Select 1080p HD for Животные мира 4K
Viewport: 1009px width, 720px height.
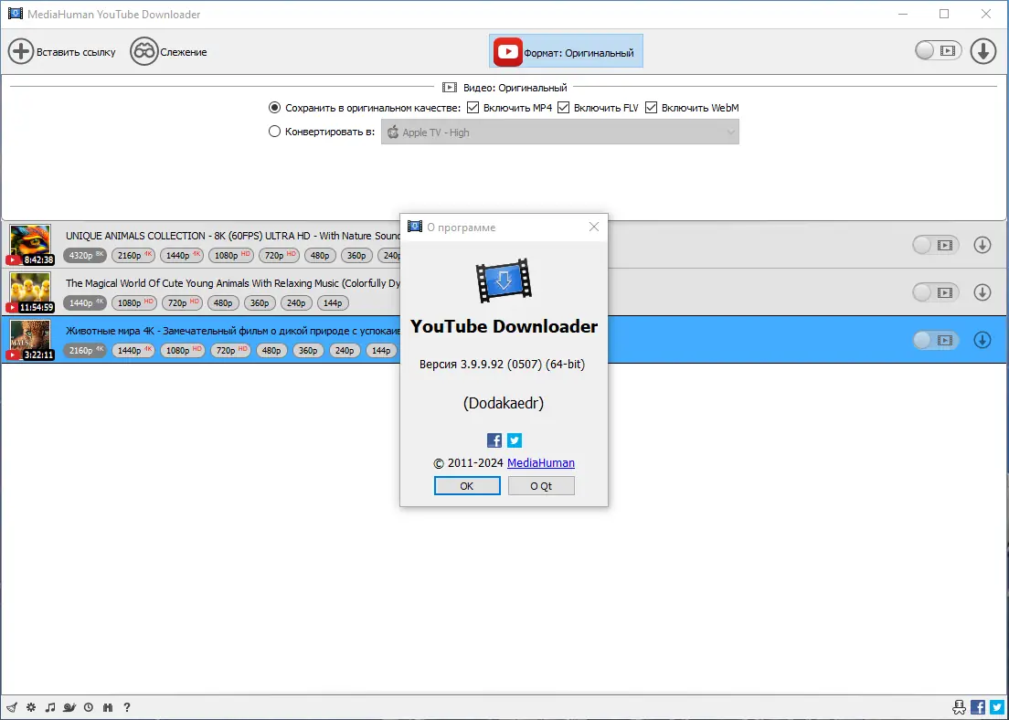click(x=182, y=351)
